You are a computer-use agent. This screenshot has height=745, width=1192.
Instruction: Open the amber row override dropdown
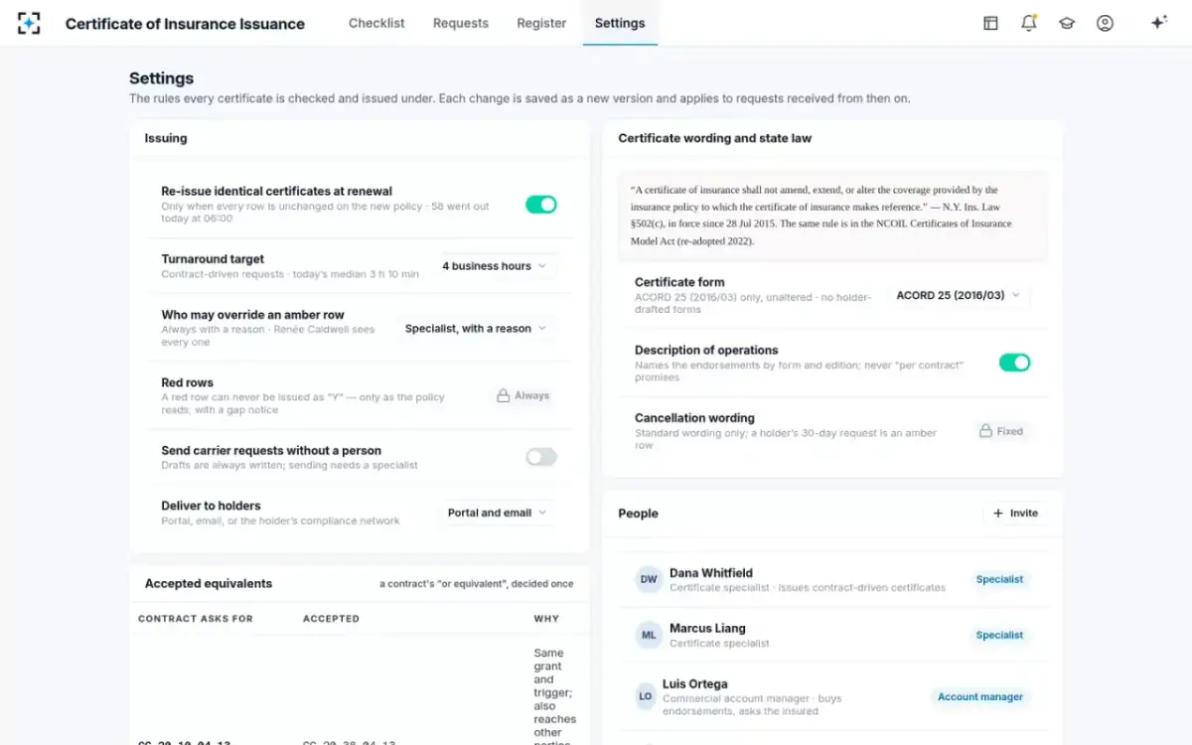point(476,329)
